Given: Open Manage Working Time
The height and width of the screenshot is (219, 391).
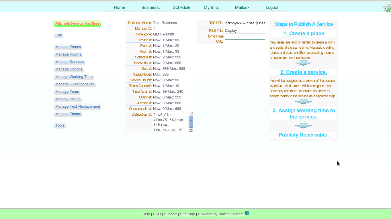Looking at the screenshot, I should (x=74, y=77).
